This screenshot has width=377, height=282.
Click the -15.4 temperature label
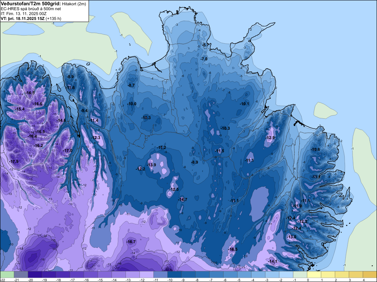tap(20, 109)
